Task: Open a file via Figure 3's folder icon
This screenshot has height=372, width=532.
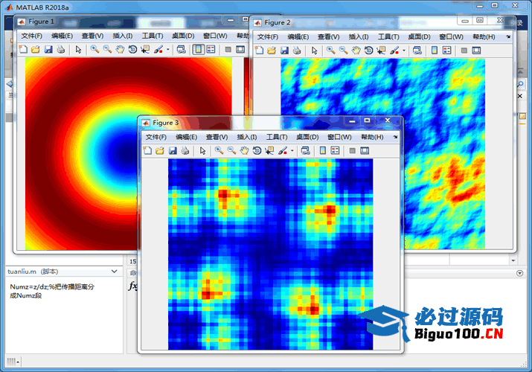Action: pos(160,150)
